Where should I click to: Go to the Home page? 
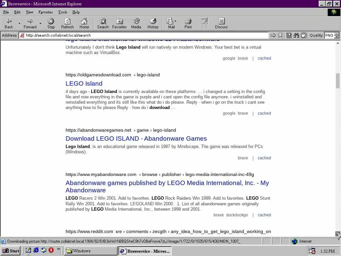(84, 24)
